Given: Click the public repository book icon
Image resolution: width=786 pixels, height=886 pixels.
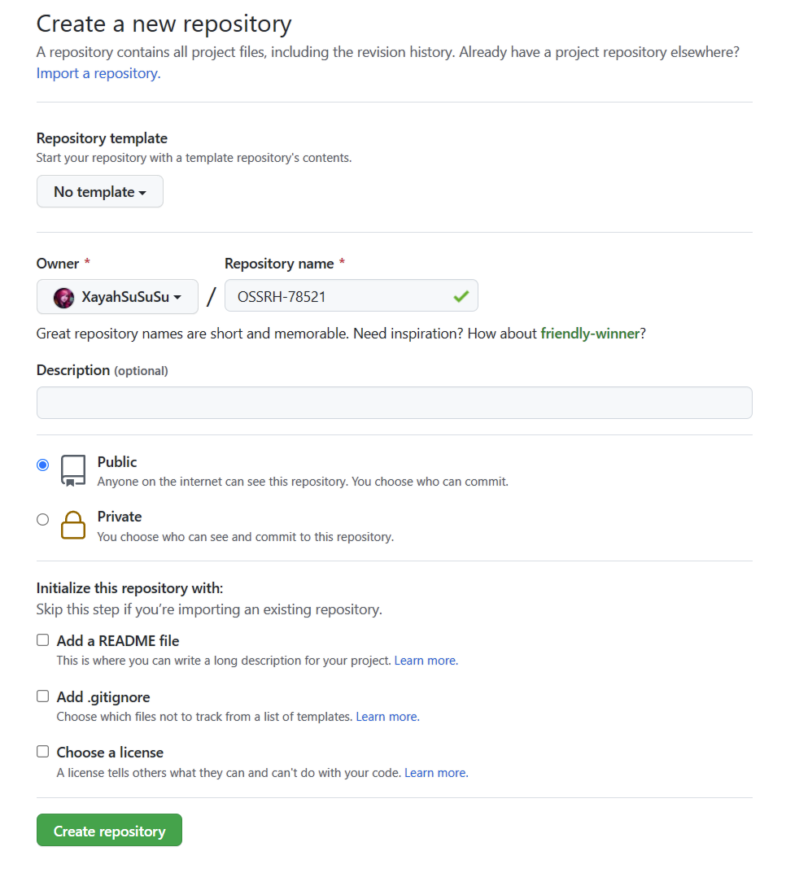Looking at the screenshot, I should point(73,470).
